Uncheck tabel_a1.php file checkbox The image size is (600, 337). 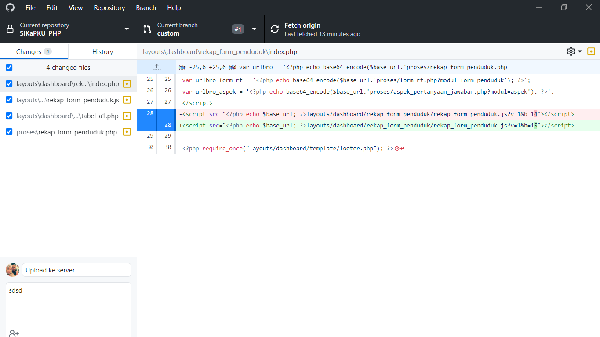(x=9, y=116)
